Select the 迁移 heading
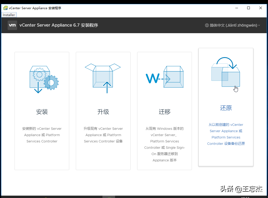The width and height of the screenshot is (268, 198). click(165, 112)
